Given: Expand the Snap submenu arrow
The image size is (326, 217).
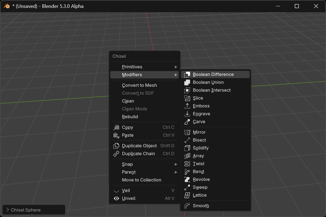Looking at the screenshot, I should pyautogui.click(x=176, y=164).
